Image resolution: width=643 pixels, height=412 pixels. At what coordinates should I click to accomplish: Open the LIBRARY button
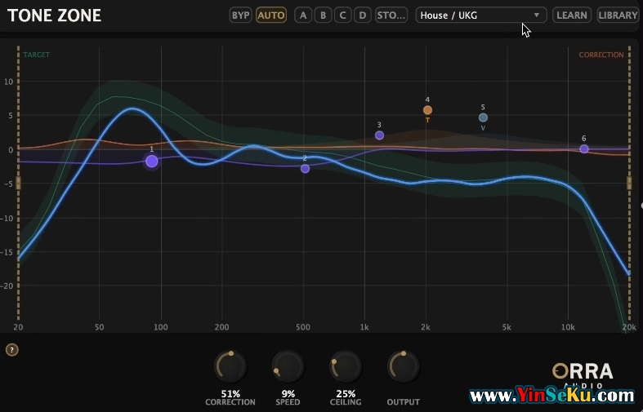[x=618, y=16]
